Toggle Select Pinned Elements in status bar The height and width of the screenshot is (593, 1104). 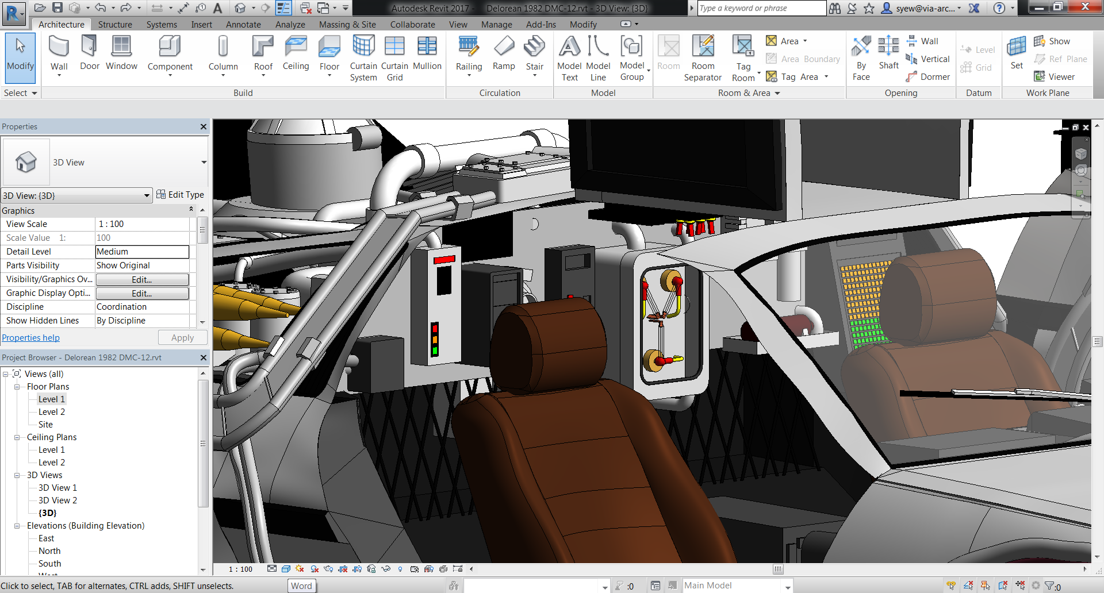985,586
